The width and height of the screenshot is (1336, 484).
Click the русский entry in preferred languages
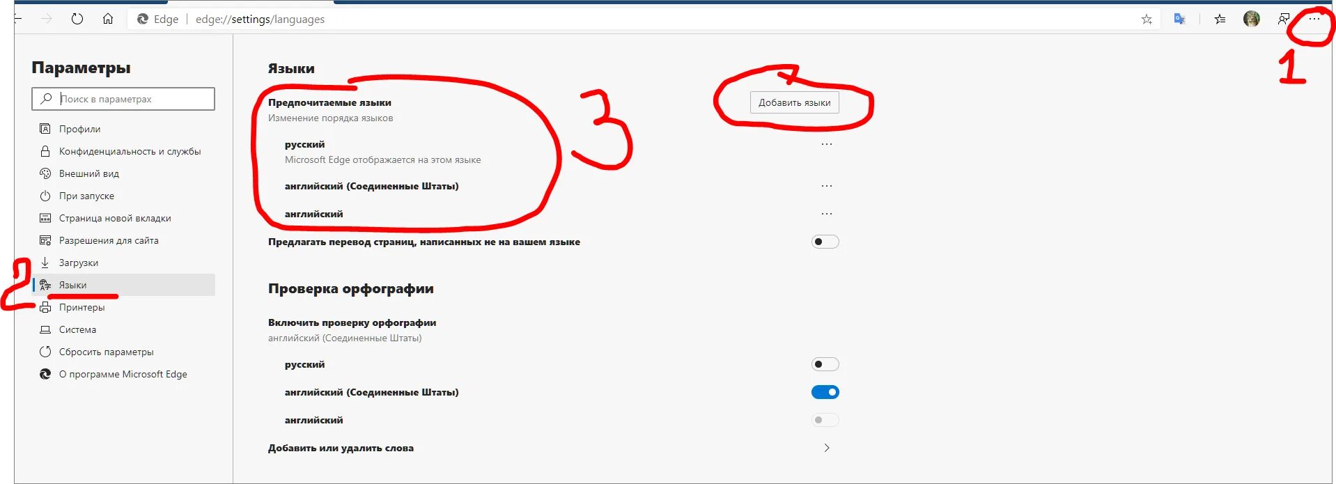(305, 144)
